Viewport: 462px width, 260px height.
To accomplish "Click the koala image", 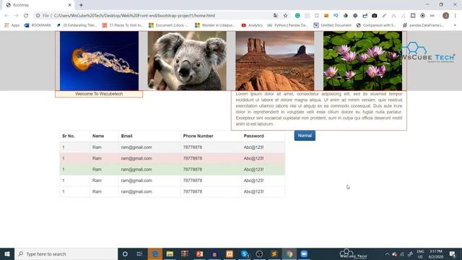I will coord(187,61).
